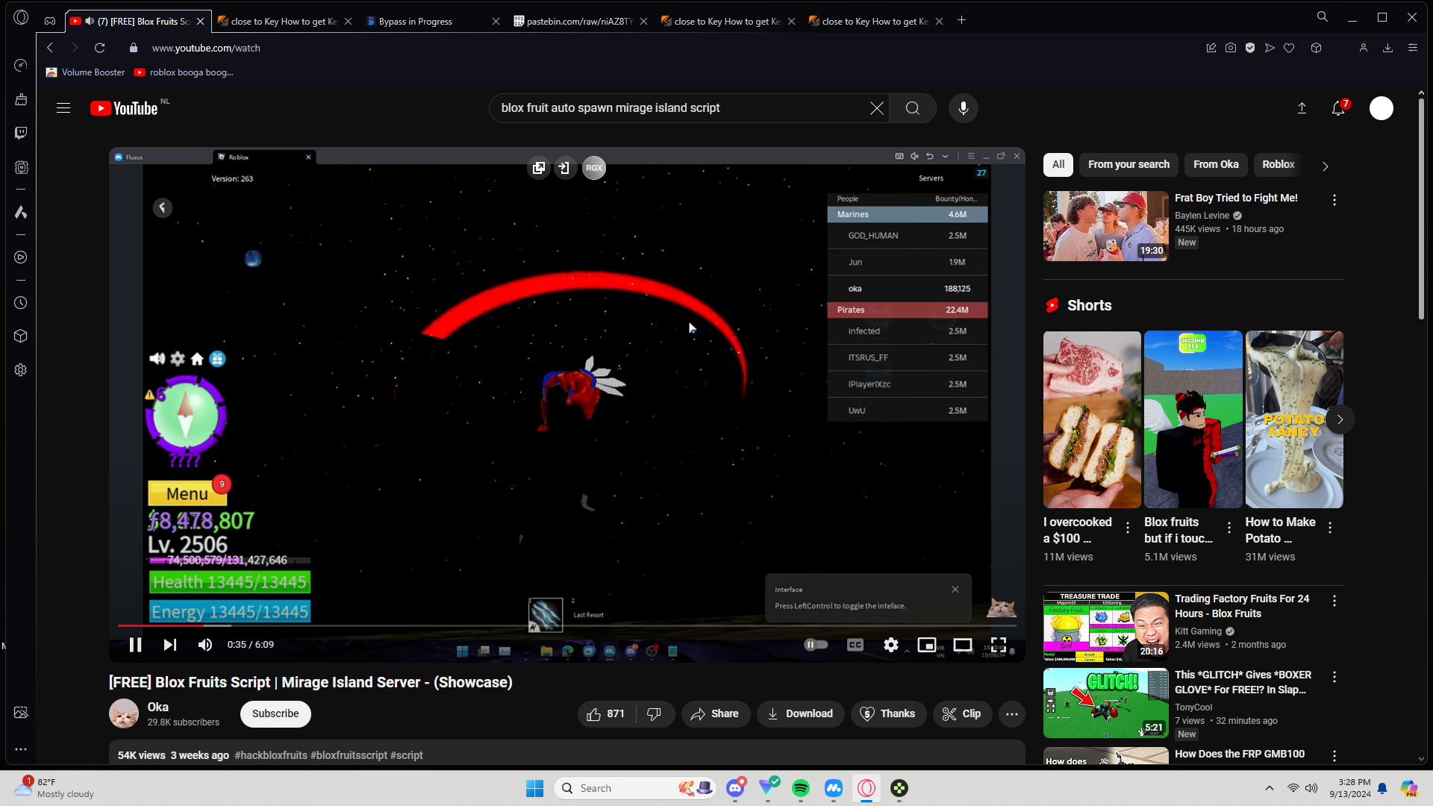Enter fullscreen mode
The height and width of the screenshot is (806, 1433).
999,645
